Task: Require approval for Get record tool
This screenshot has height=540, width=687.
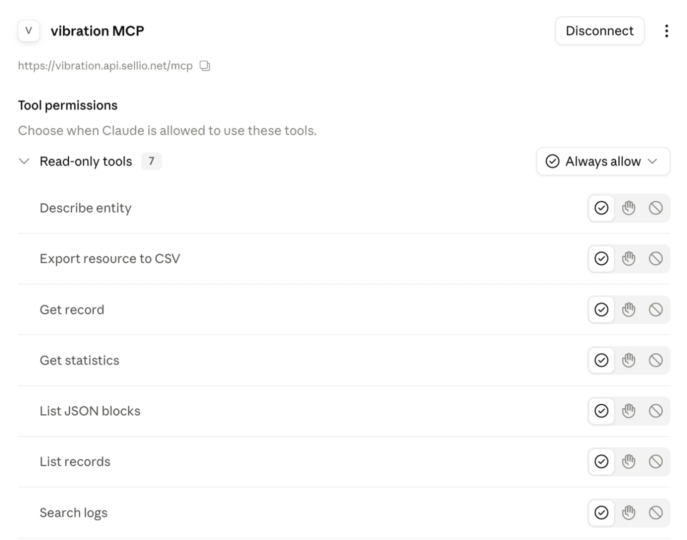Action: [628, 309]
